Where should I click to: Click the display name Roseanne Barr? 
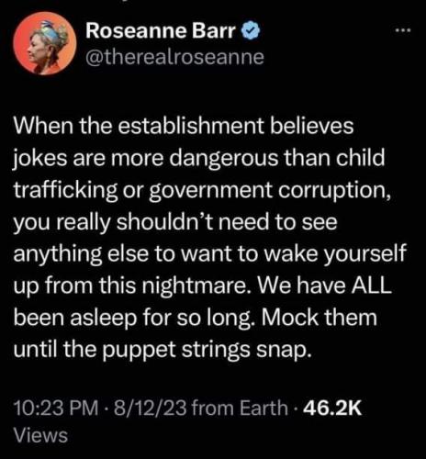pyautogui.click(x=161, y=31)
